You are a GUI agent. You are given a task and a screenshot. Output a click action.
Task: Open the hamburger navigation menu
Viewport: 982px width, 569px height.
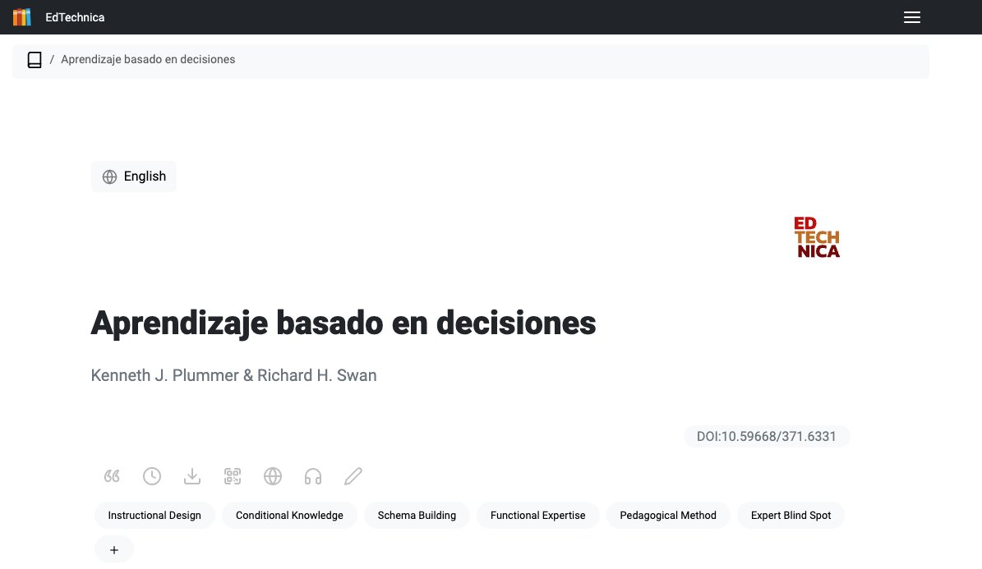coord(912,17)
